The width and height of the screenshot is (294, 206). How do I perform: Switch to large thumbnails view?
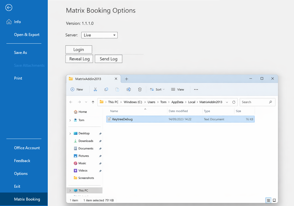pos(274,200)
